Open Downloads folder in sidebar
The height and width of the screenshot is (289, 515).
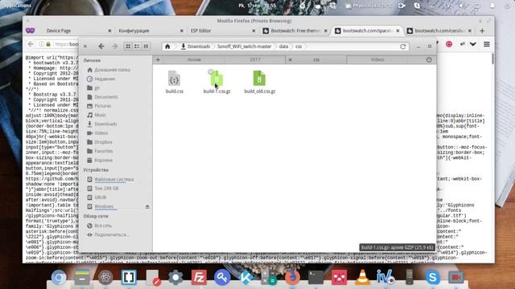pyautogui.click(x=102, y=124)
